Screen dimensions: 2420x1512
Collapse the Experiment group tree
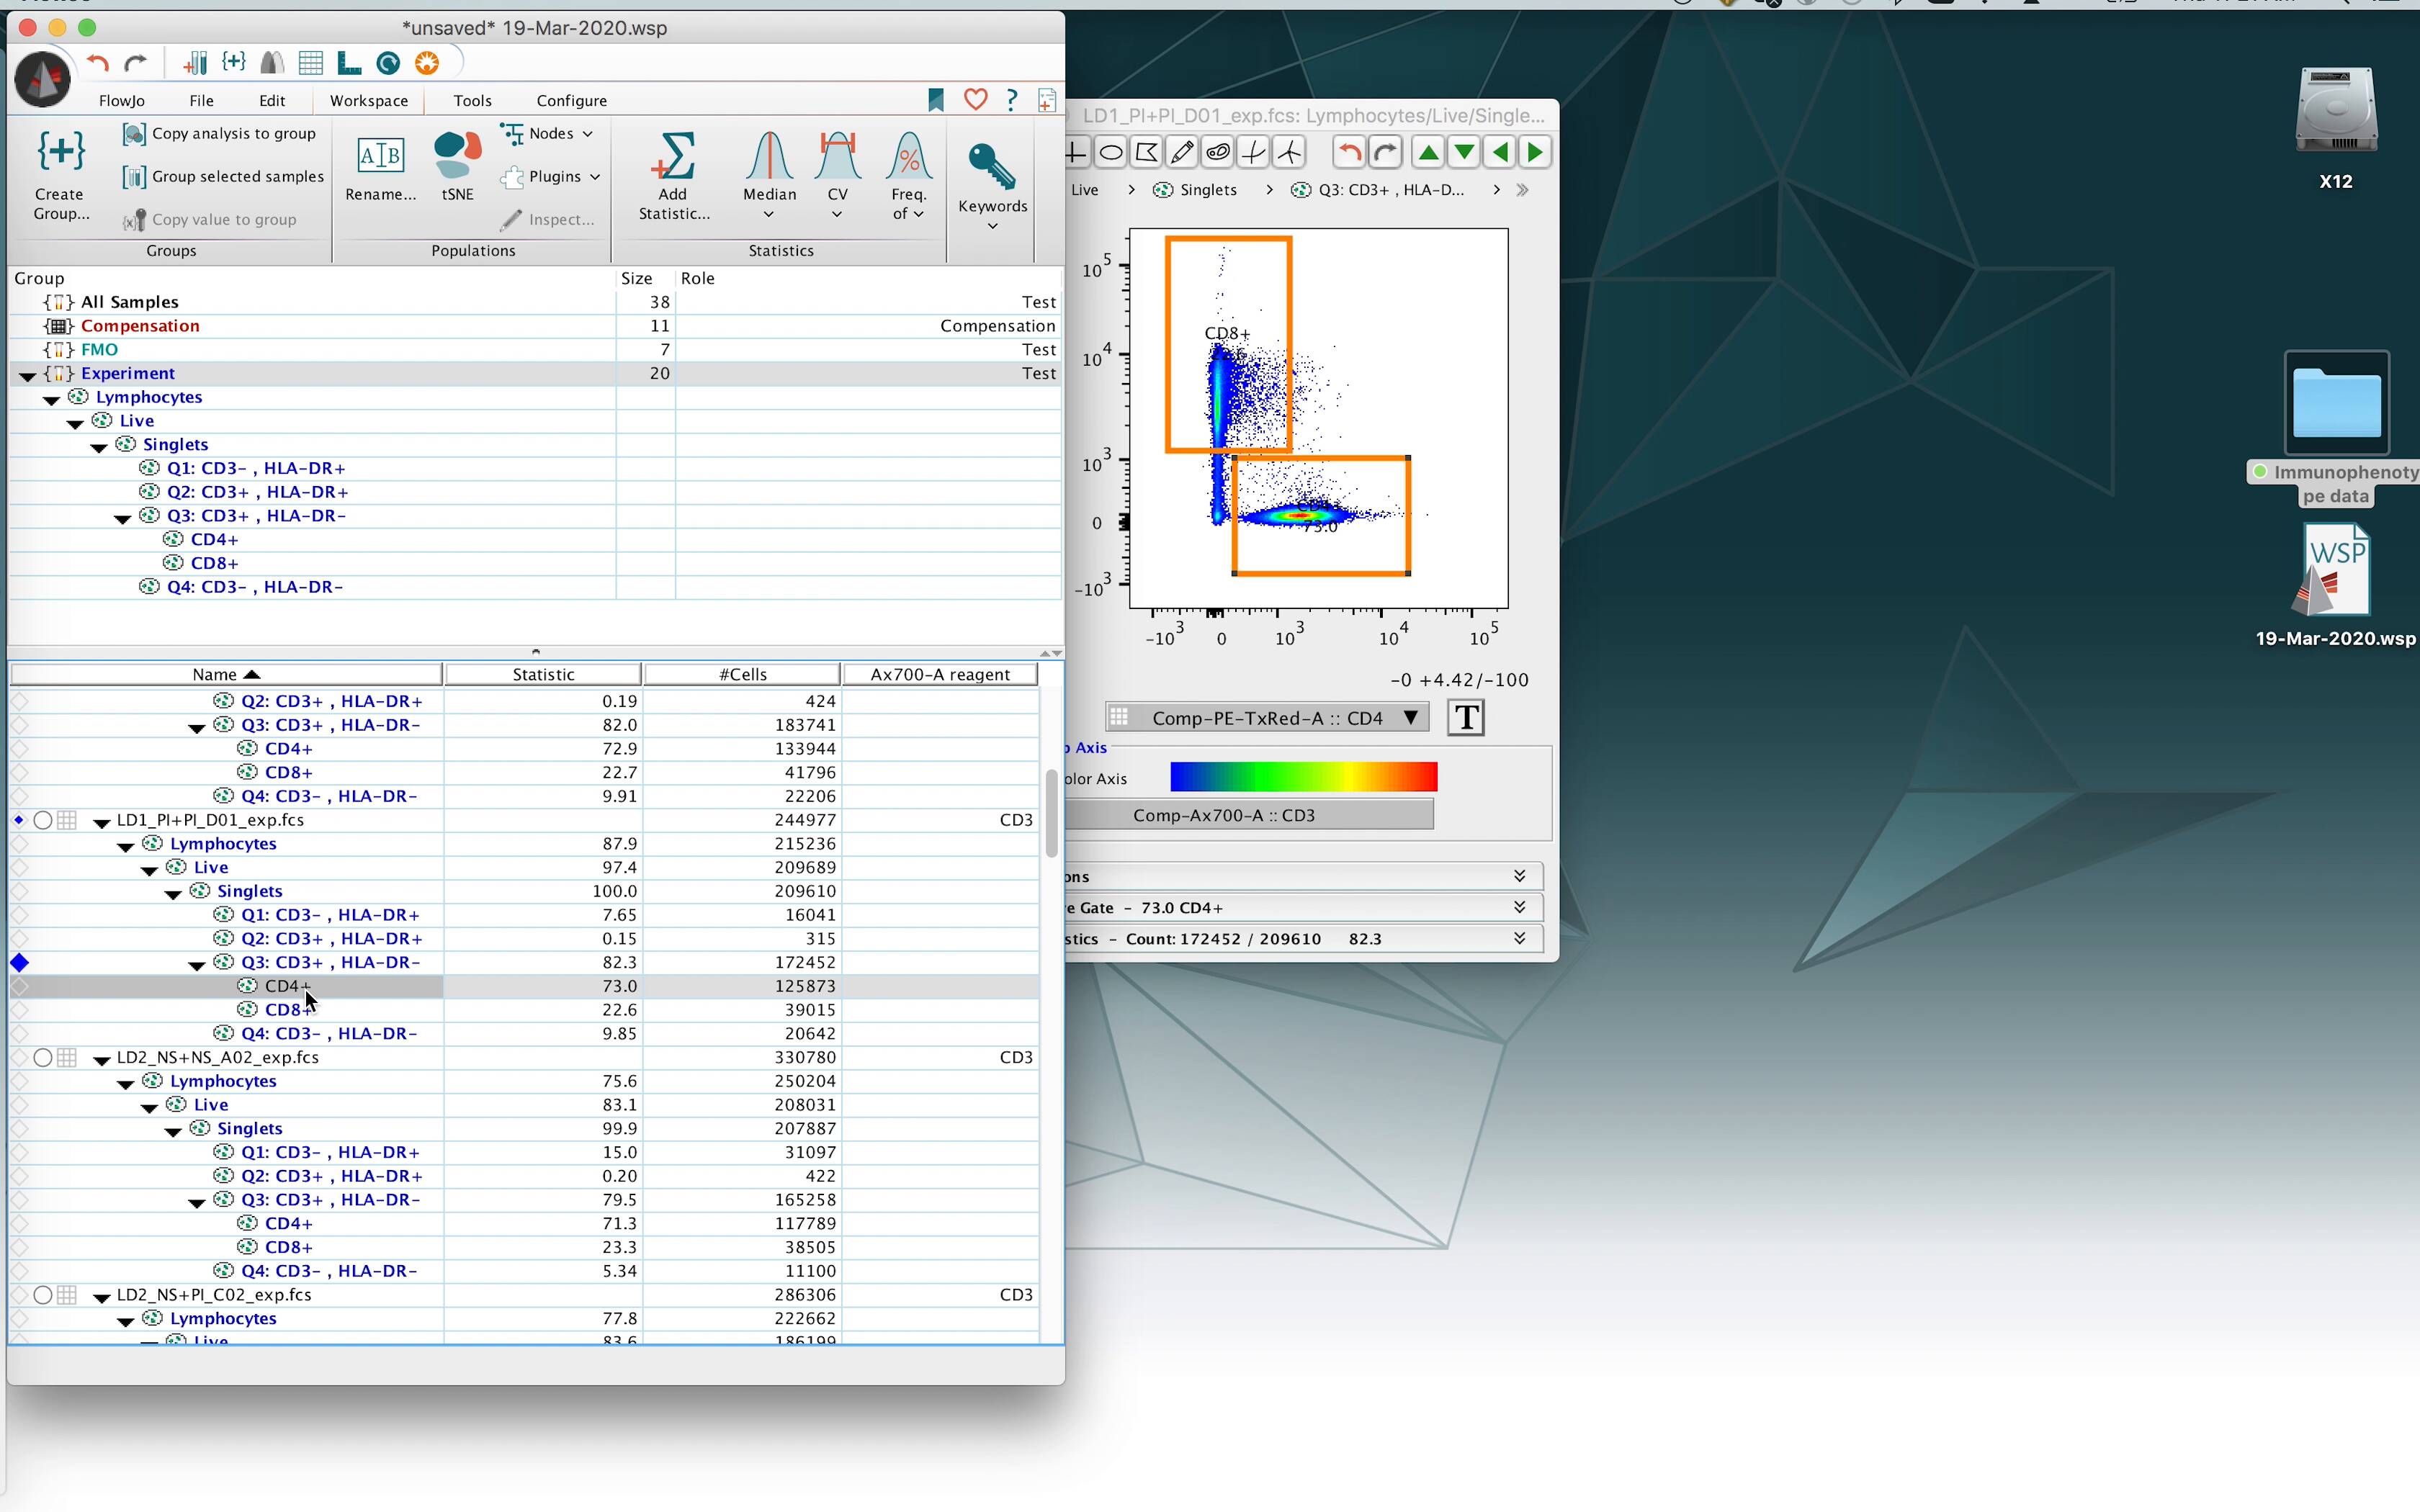click(x=28, y=375)
